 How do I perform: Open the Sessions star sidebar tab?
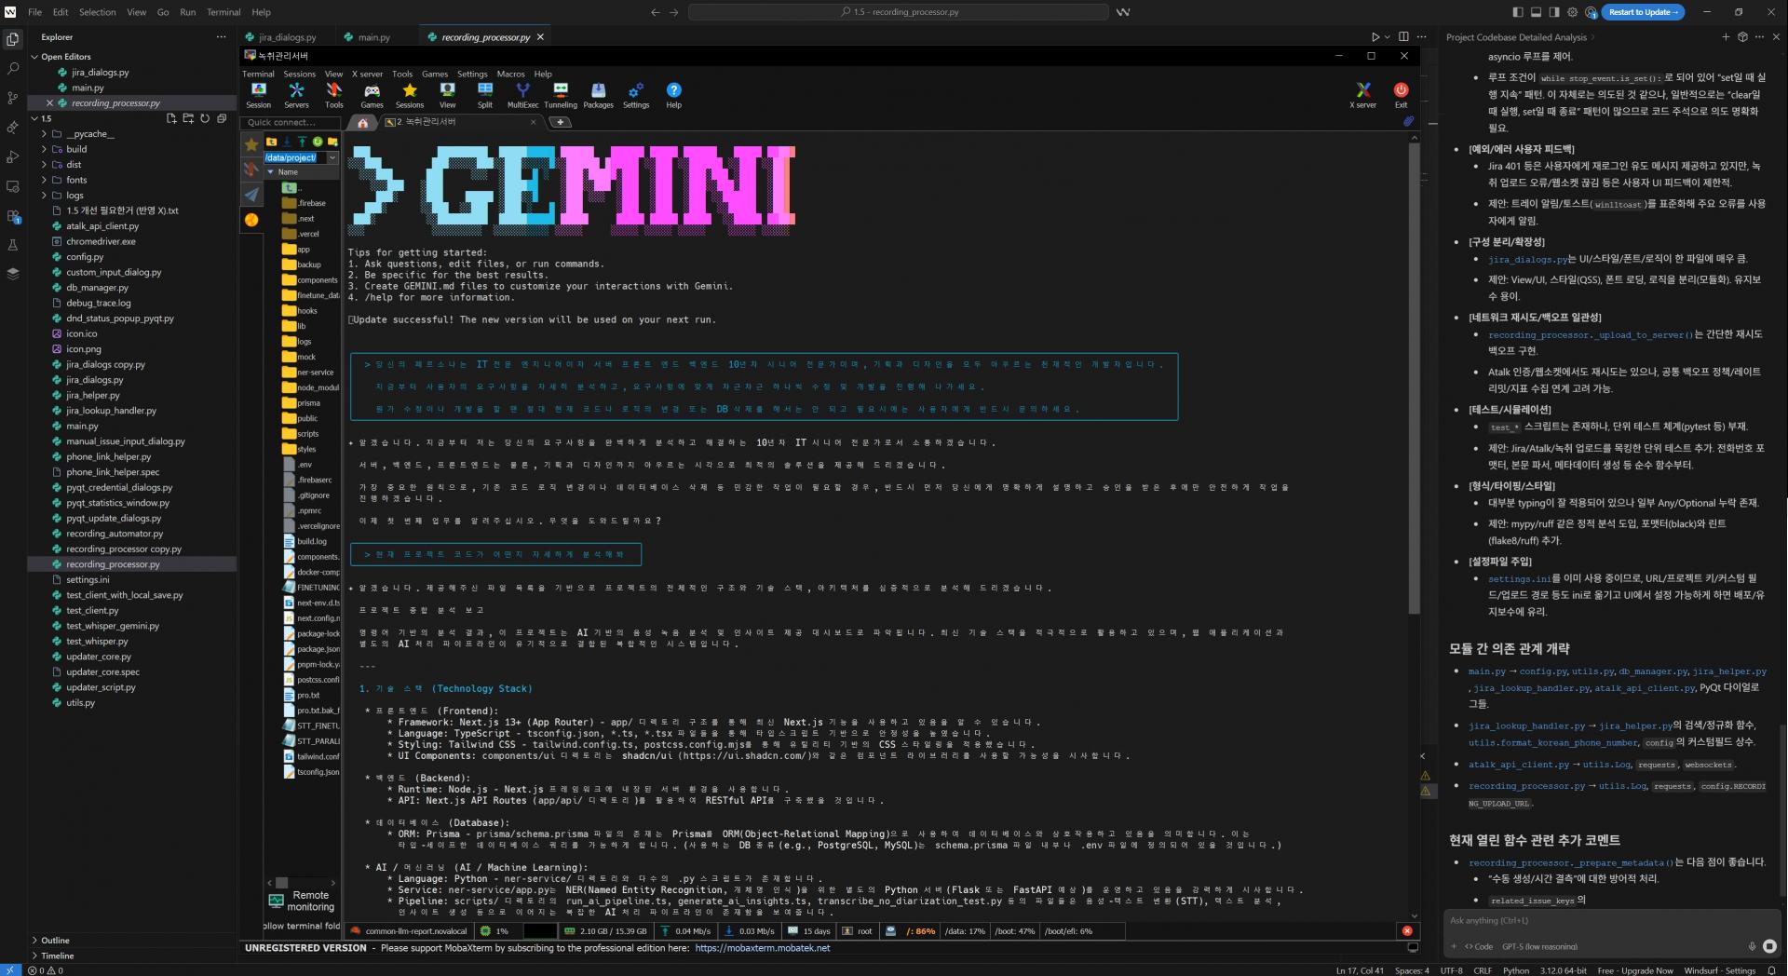tap(251, 144)
